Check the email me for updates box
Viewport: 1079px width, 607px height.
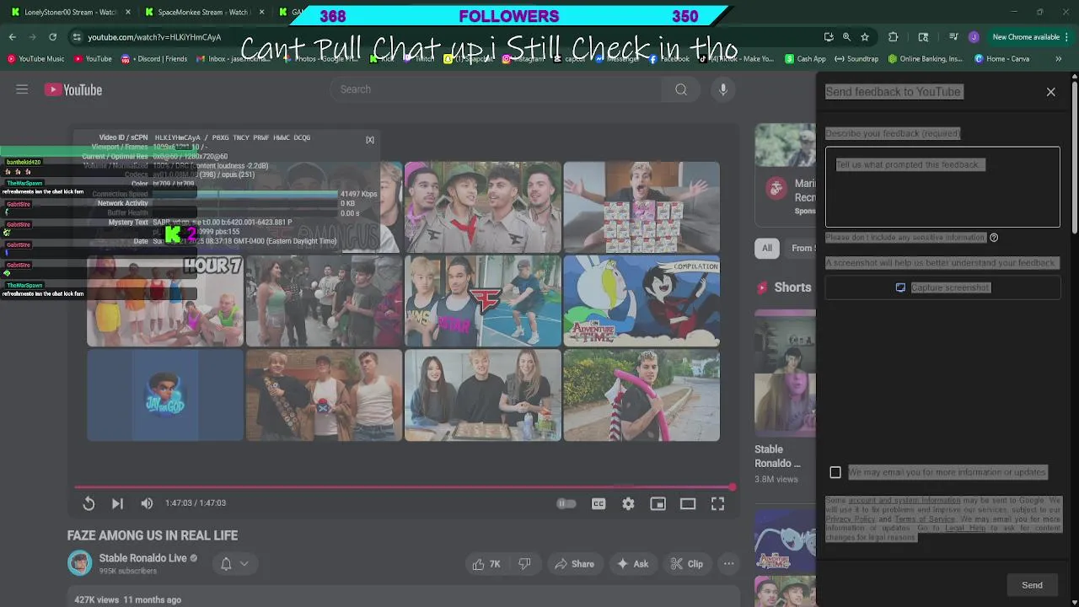(x=835, y=472)
